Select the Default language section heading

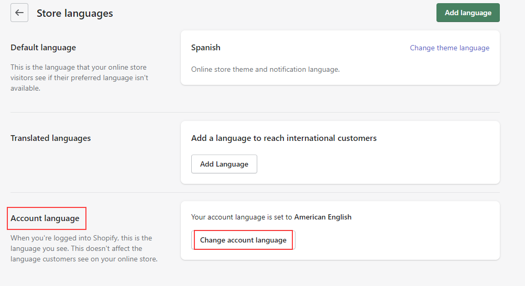coord(43,48)
